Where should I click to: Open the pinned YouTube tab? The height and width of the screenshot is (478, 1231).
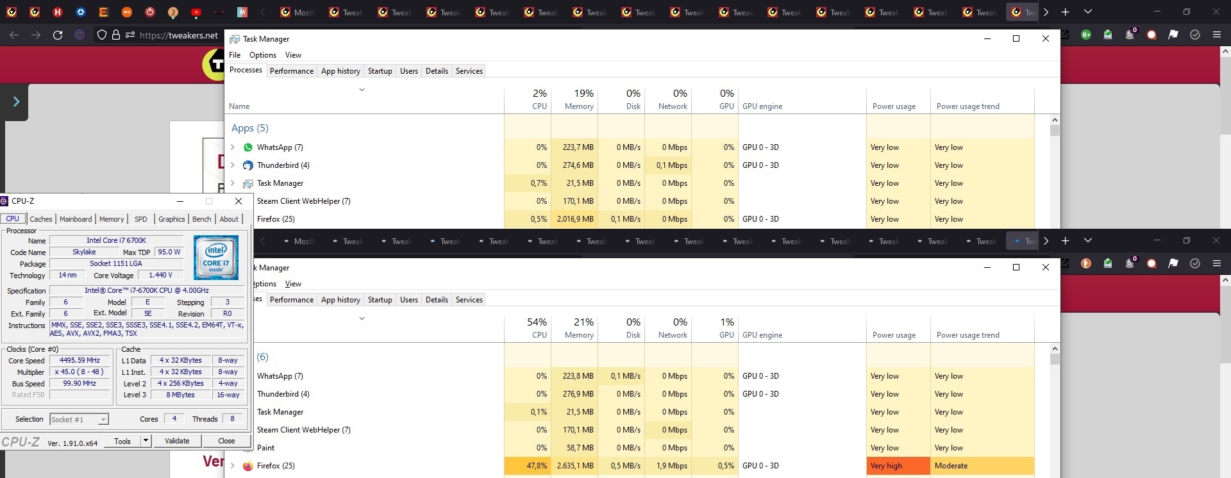click(x=196, y=12)
